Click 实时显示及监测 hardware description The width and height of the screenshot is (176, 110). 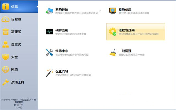click(71, 34)
